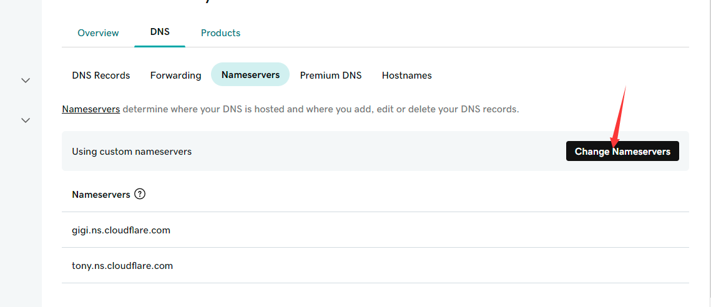Select the tony.ns.cloudflare.com nameserver entry

[x=375, y=266]
